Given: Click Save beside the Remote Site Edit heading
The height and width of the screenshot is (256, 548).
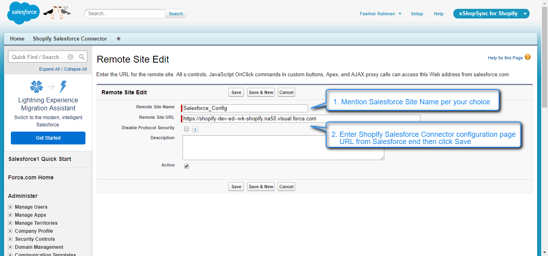Looking at the screenshot, I should (x=236, y=92).
